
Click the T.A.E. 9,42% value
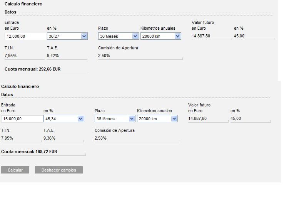[53, 56]
